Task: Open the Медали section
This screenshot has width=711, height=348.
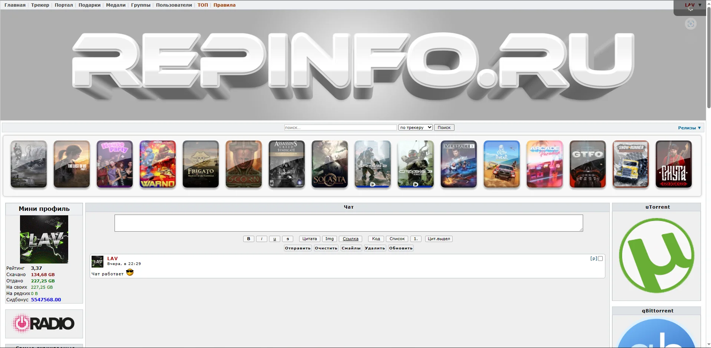Action: (x=116, y=5)
